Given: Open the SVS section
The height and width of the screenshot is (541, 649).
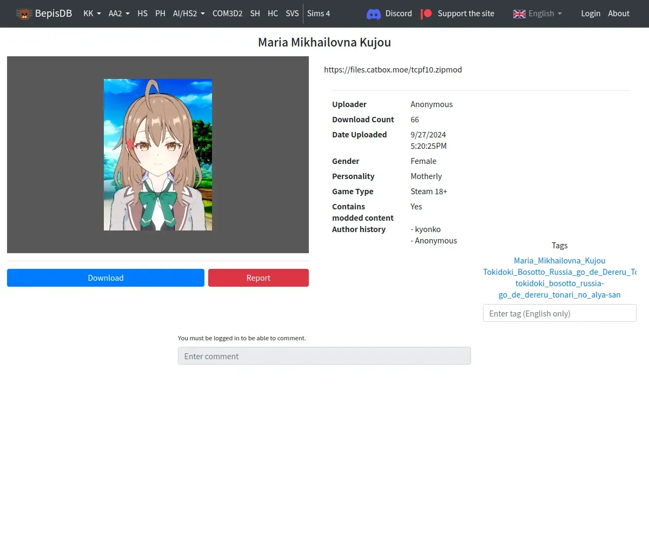Looking at the screenshot, I should [292, 14].
